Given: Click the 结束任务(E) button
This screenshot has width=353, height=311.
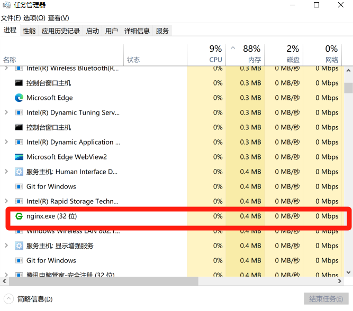Looking at the screenshot, I should (326, 299).
